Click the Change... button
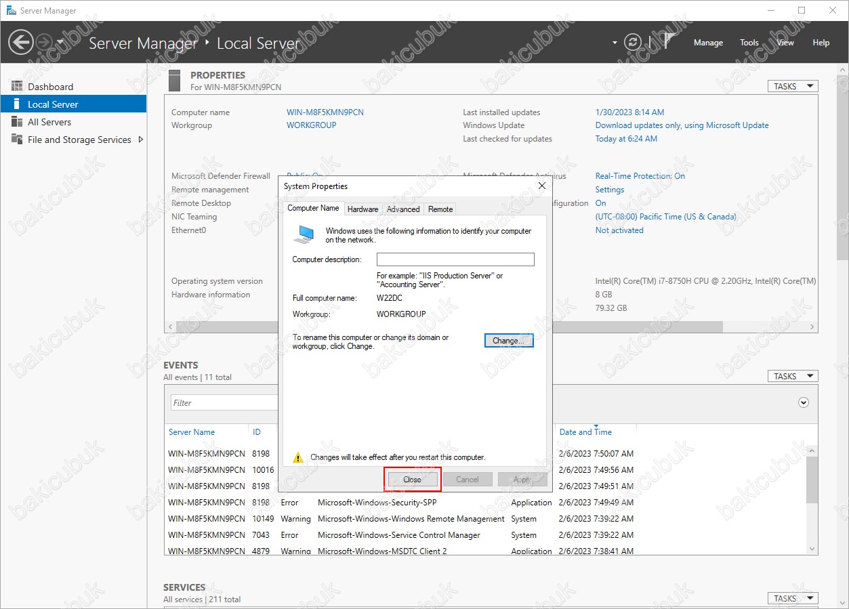 (509, 341)
